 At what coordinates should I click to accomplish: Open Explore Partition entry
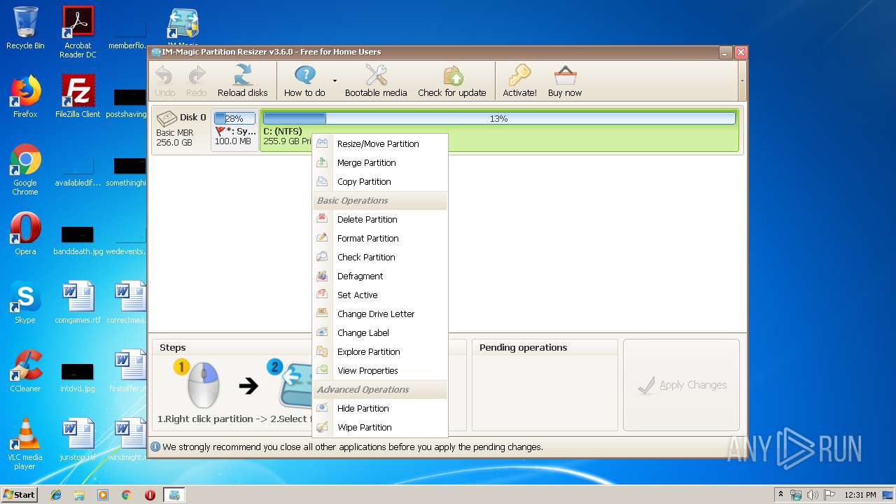379,351
